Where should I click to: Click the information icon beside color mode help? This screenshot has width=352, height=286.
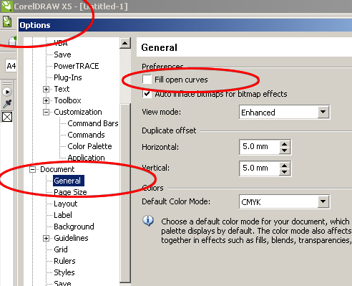click(148, 221)
